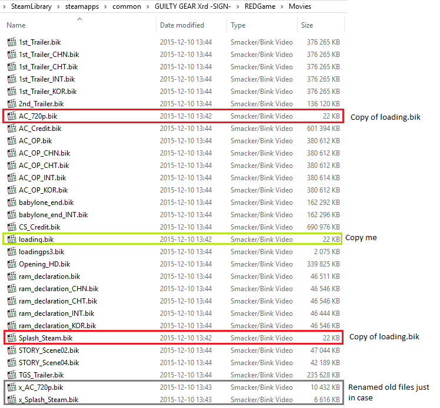Click the 235 628 KB size of TGS_Trailer.bik
Image resolution: width=440 pixels, height=408 pixels.
(x=324, y=375)
